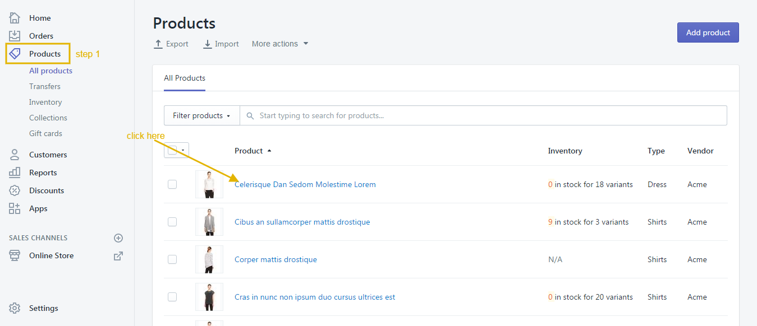Click thumbnail of Cras in nunc product
The height and width of the screenshot is (326, 757).
(x=209, y=297)
